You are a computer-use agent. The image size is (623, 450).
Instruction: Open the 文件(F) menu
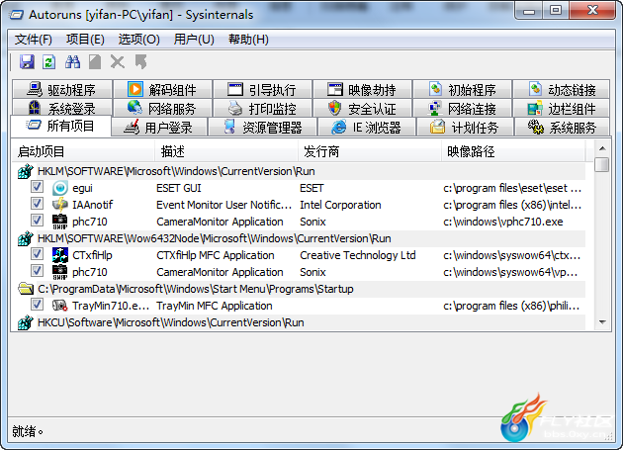(34, 40)
